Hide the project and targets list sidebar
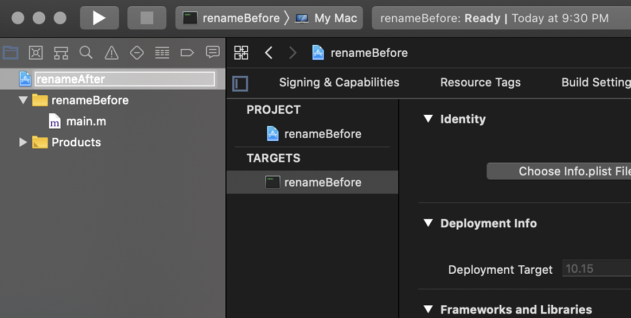The height and width of the screenshot is (318, 631). [240, 84]
